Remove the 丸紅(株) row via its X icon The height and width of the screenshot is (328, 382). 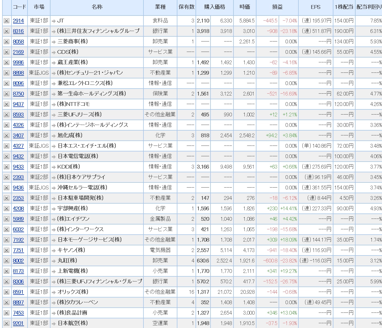coord(7,261)
